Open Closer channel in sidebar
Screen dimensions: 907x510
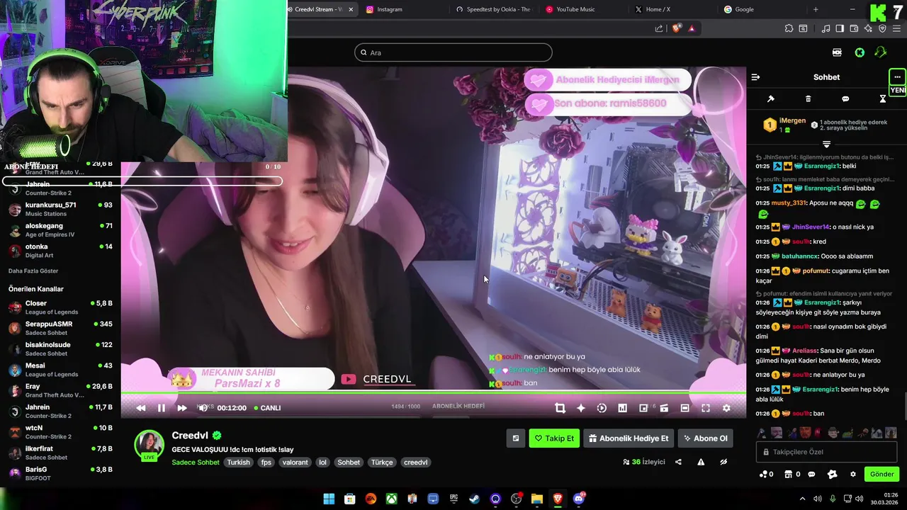60,307
